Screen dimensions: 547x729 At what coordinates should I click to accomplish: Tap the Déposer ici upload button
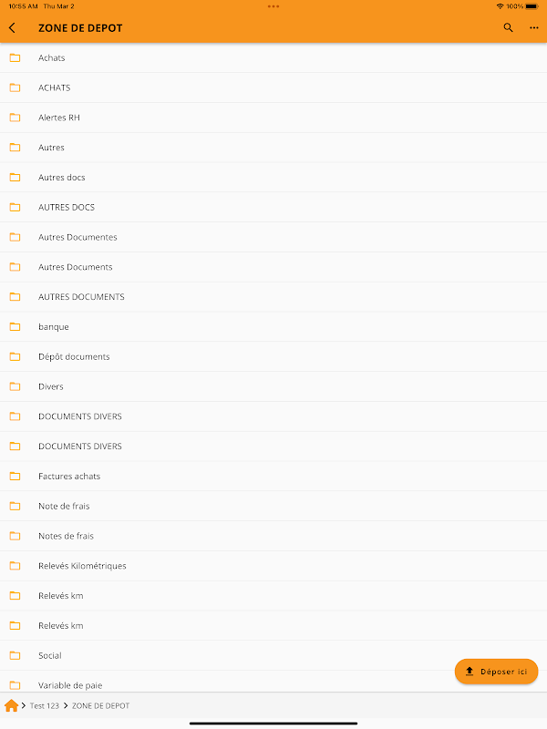[496, 672]
